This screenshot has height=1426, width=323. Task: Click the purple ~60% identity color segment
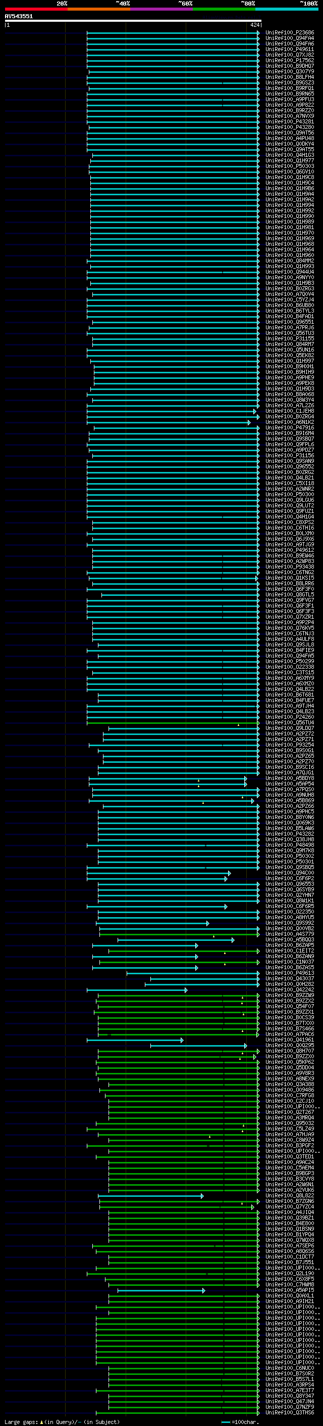[162, 10]
